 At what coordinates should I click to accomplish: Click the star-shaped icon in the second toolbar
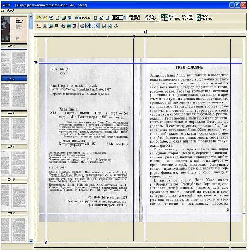point(116,26)
